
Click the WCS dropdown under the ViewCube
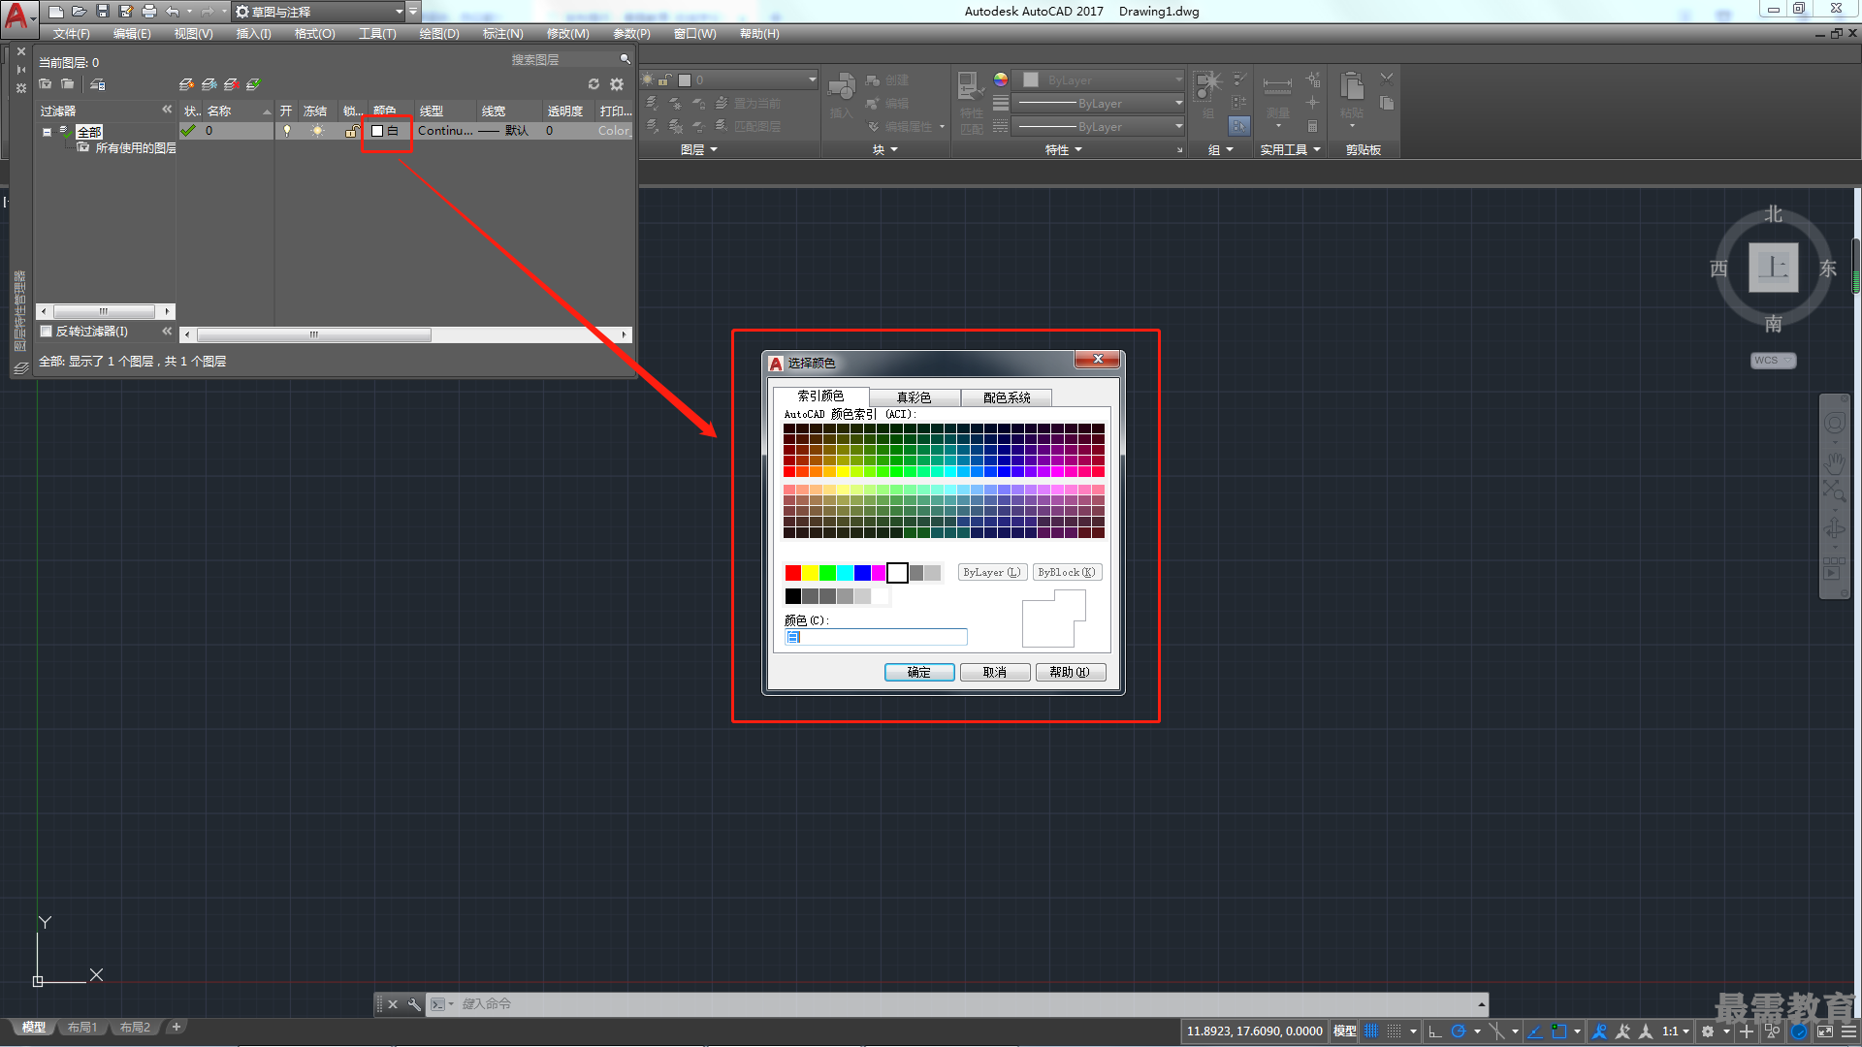(x=1773, y=361)
